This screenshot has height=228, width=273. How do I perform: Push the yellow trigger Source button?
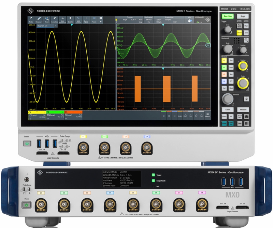[x=240, y=32]
